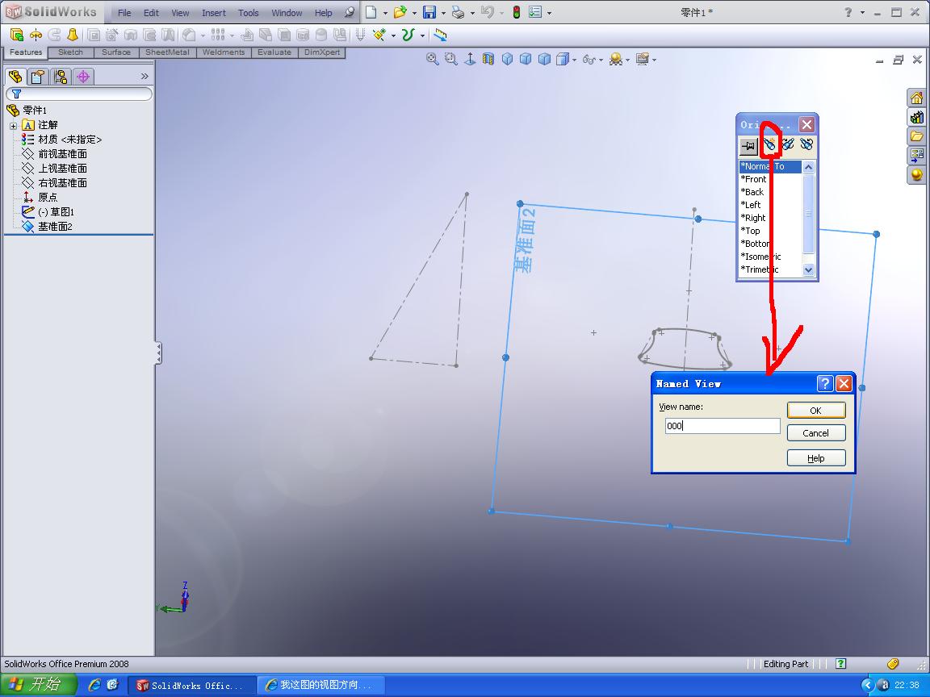930x697 pixels.
Task: Open the FeatureManager design tree tab
Action: coord(15,77)
